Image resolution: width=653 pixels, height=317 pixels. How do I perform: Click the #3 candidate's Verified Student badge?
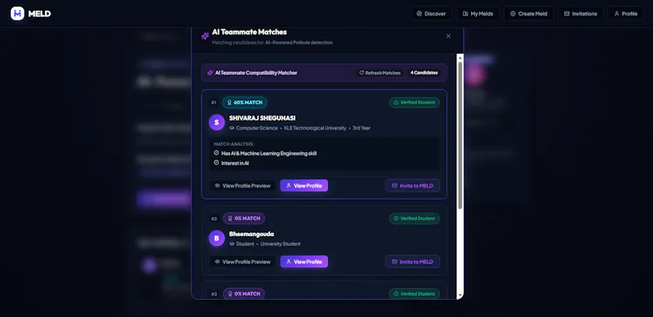[415, 293]
